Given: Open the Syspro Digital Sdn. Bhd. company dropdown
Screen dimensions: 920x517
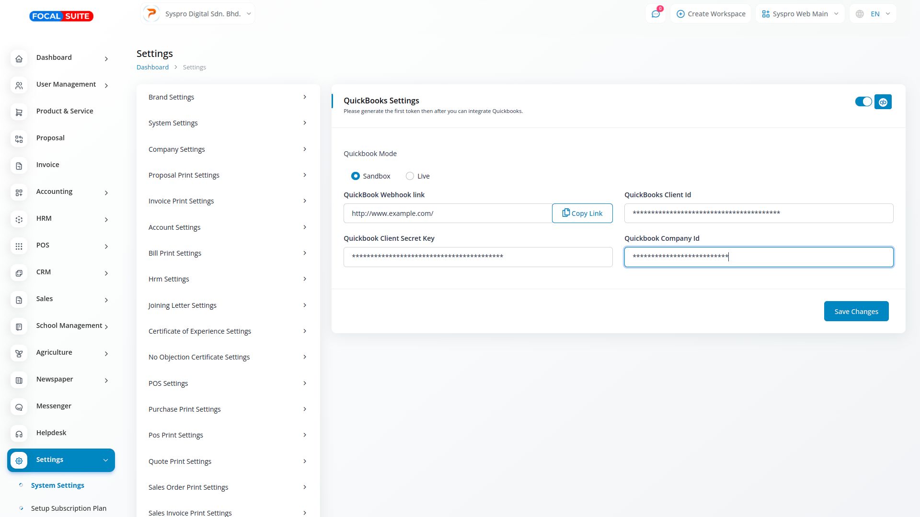Looking at the screenshot, I should (198, 14).
